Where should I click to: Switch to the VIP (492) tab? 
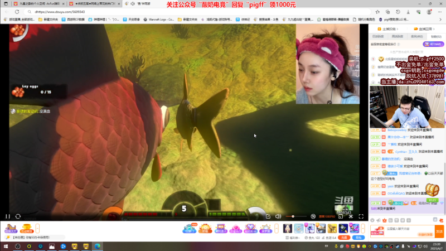pyautogui.click(x=416, y=36)
